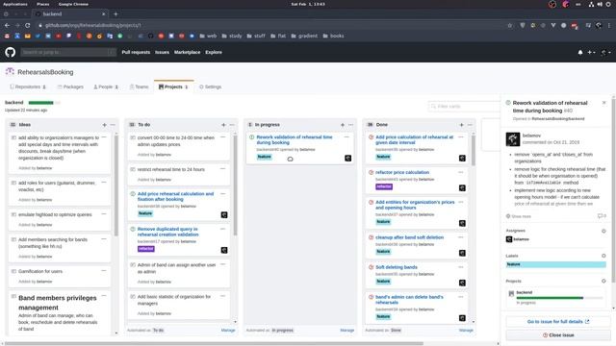Click the horizontal board scrollbar

[x=214, y=344]
